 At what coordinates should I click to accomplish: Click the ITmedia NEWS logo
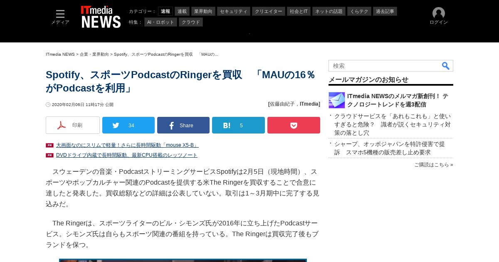[101, 17]
